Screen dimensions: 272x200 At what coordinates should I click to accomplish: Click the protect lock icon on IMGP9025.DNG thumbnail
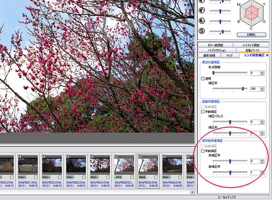[x=140, y=156]
